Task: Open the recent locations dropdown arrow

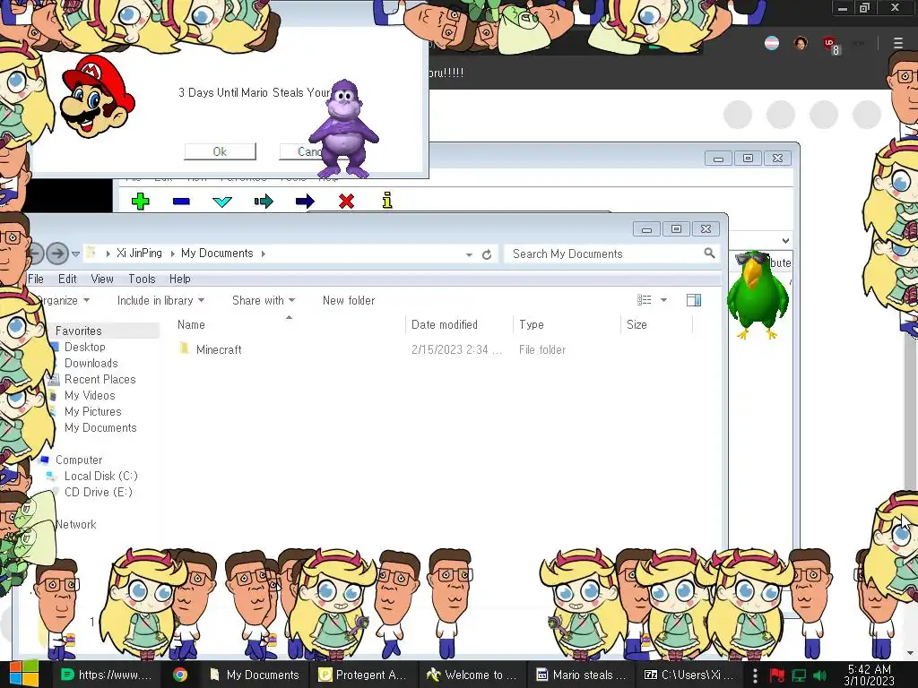Action: tap(76, 254)
